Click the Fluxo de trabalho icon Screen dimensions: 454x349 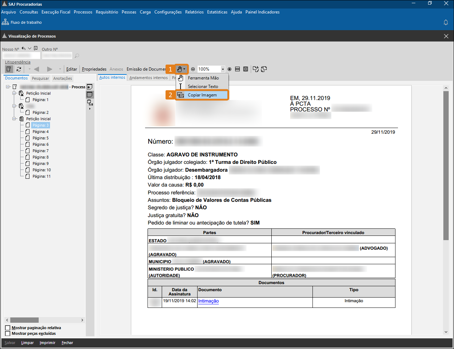tap(5, 22)
